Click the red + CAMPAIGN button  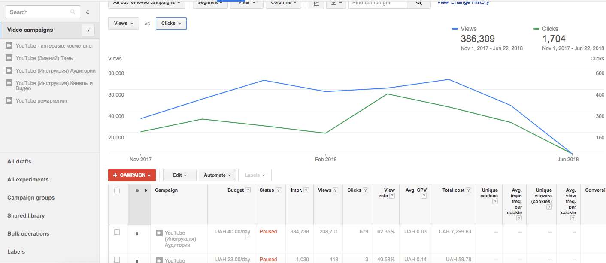(132, 175)
